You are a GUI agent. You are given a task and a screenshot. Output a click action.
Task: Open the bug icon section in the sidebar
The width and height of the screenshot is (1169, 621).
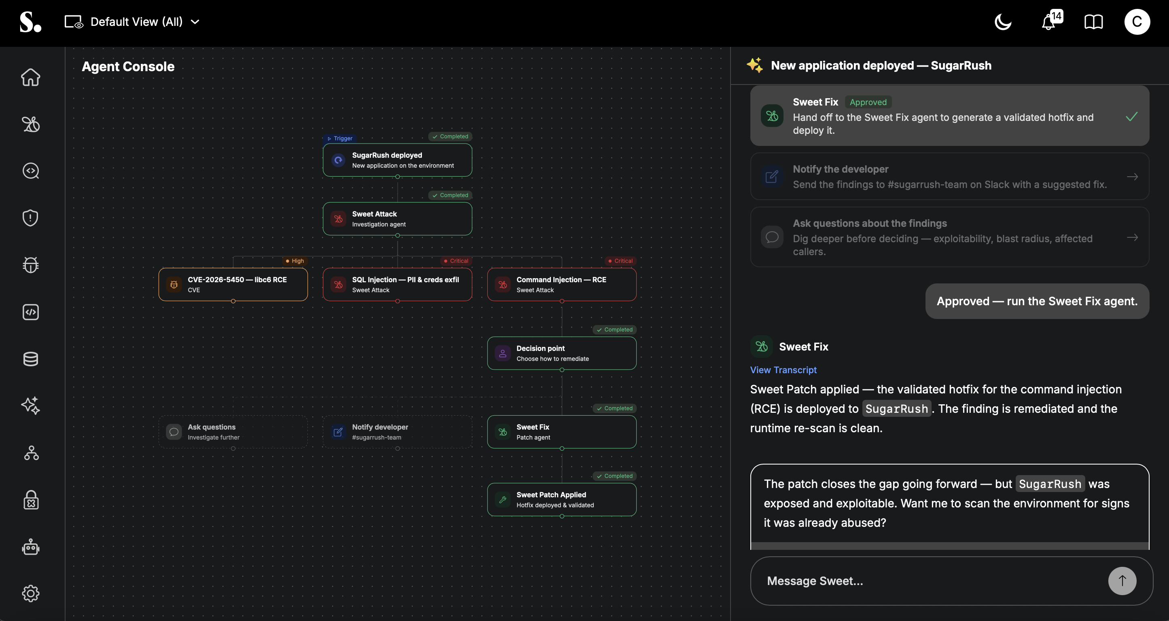click(31, 265)
